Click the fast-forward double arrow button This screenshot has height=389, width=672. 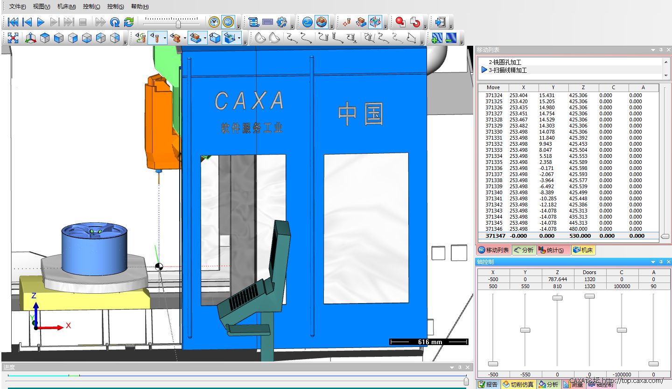coord(100,21)
